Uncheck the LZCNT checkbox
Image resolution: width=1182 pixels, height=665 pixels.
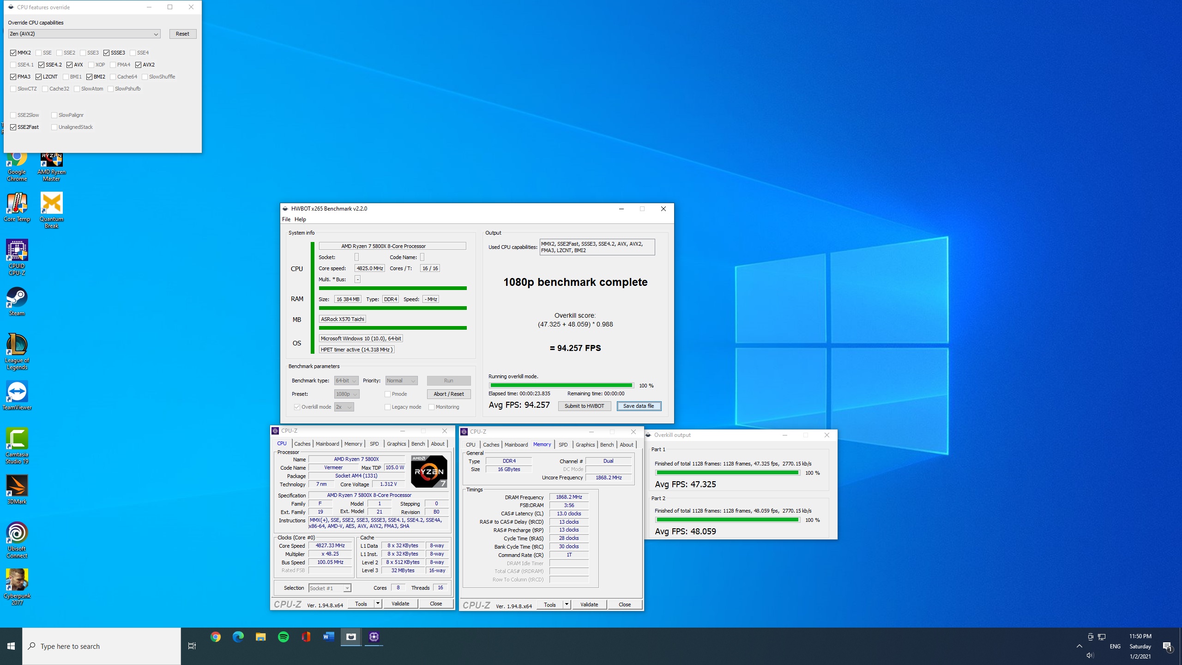click(x=39, y=77)
